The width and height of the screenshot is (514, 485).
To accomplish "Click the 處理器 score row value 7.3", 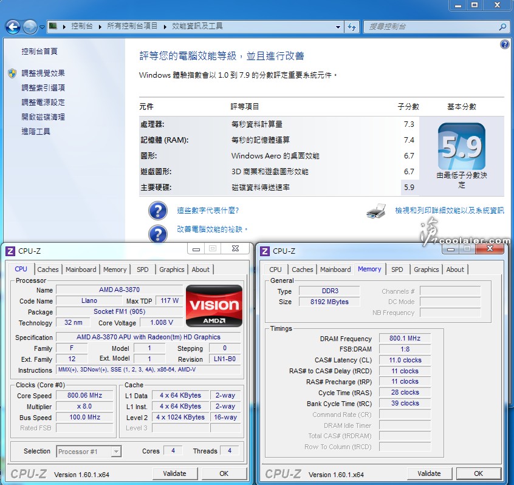I will pos(409,124).
